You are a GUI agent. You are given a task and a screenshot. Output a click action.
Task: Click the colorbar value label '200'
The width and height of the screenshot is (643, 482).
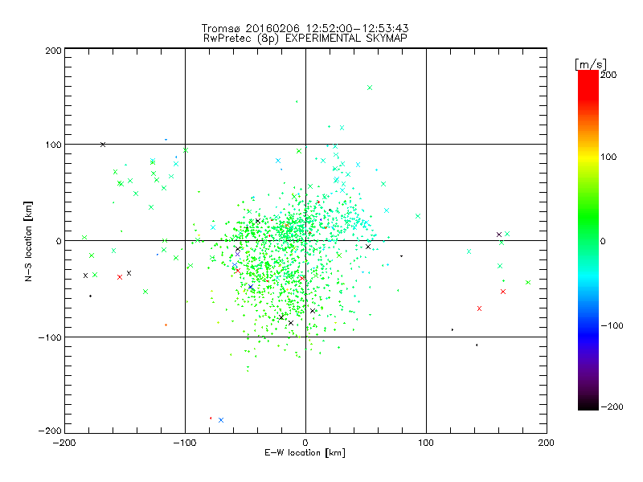click(x=608, y=75)
